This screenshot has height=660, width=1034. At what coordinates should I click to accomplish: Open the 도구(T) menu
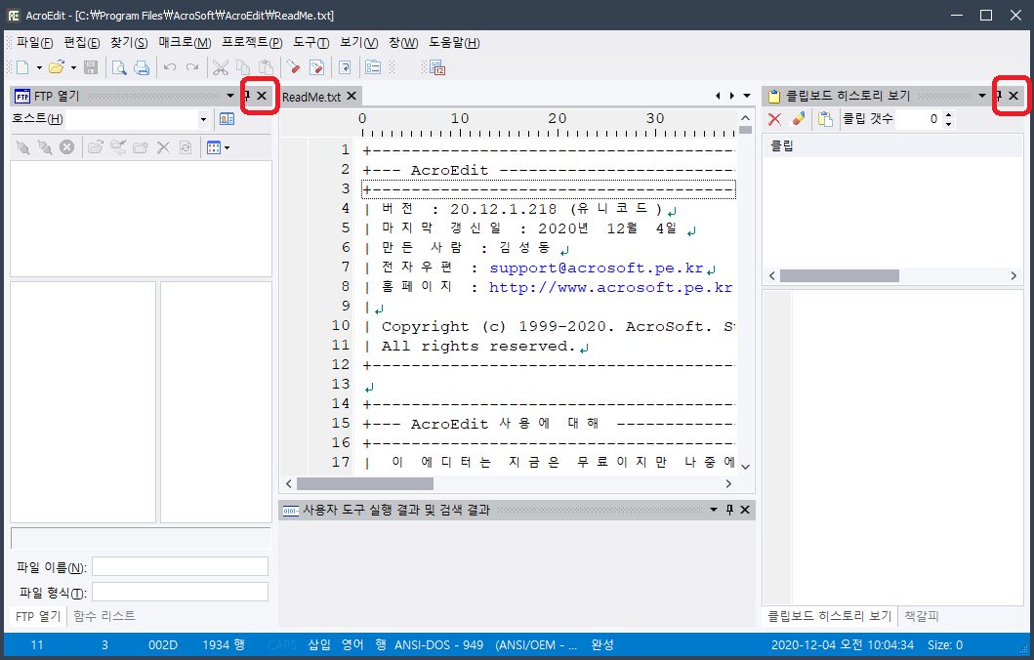tap(310, 43)
